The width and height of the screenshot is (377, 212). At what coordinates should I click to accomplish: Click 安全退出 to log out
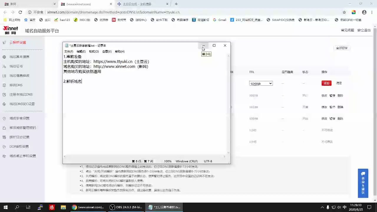pyautogui.click(x=364, y=30)
